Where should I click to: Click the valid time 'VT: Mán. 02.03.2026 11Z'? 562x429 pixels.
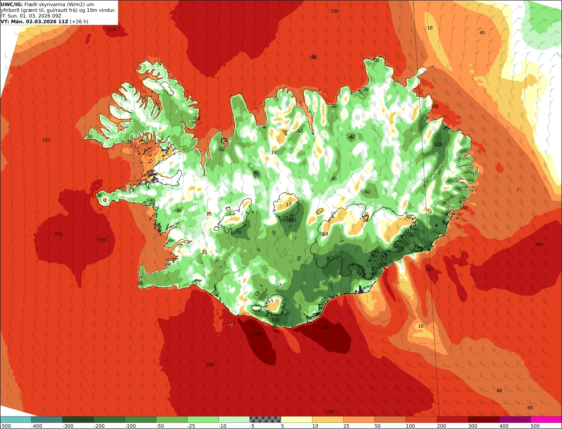(34, 21)
